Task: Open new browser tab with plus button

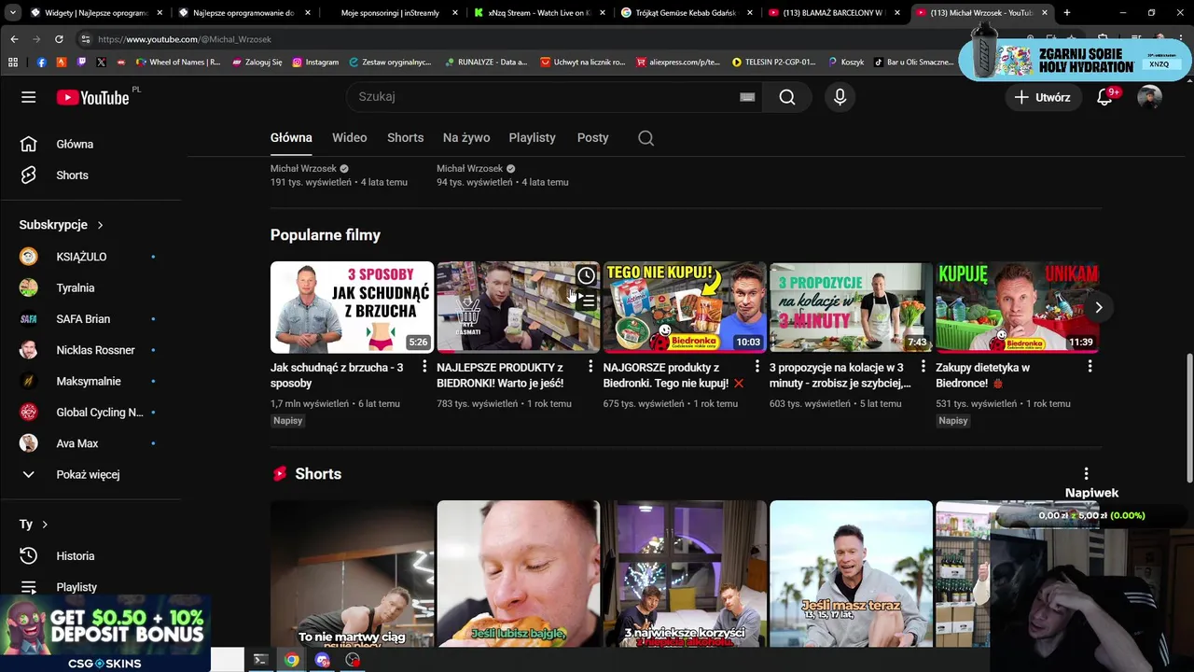Action: [1067, 13]
